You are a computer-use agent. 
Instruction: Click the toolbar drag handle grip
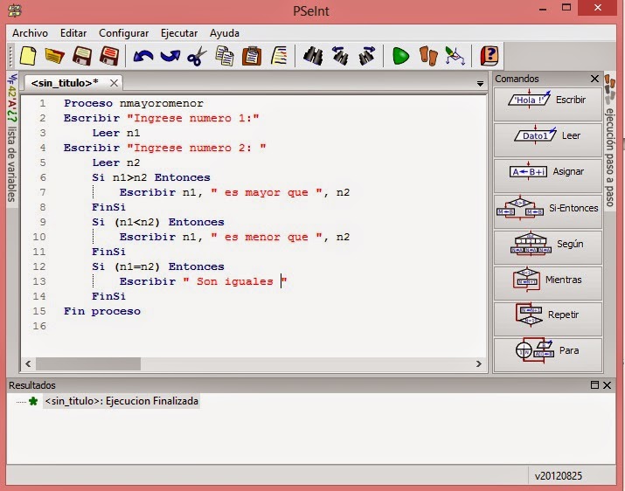(10, 56)
